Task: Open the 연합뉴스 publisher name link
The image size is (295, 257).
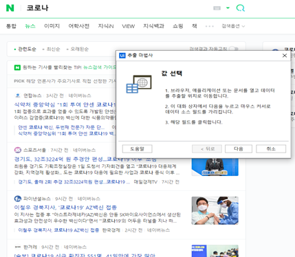Action: tap(32, 96)
